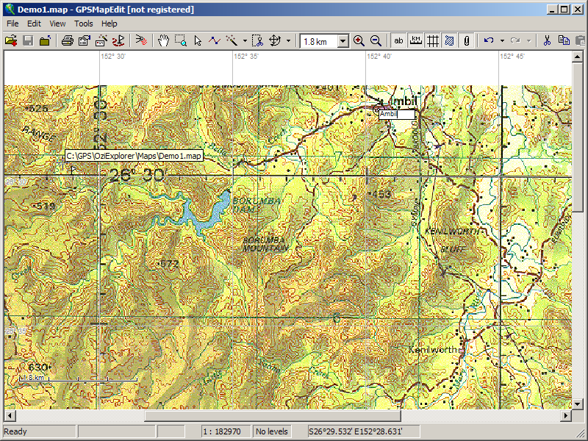Image resolution: width=588 pixels, height=441 pixels.
Task: Toggle the 'ab' show labels button
Action: click(399, 41)
